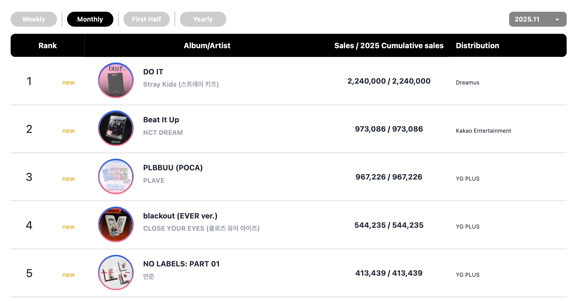Expand the 2025.11 month dropdown

pyautogui.click(x=531, y=19)
